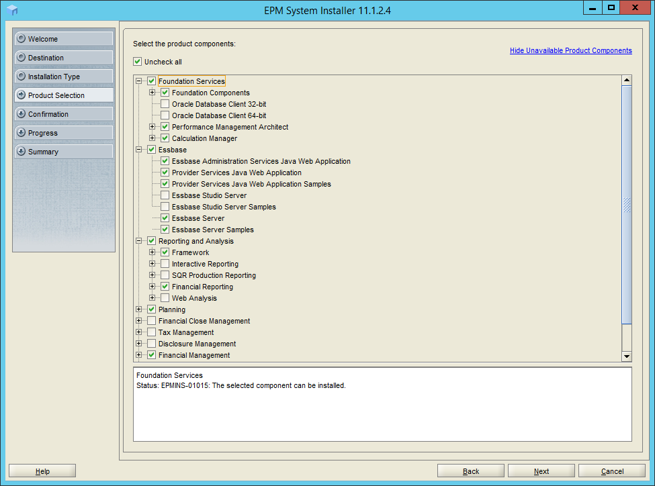Click the tree scroll up arrow
Screen dimensions: 655x486
tap(627, 80)
